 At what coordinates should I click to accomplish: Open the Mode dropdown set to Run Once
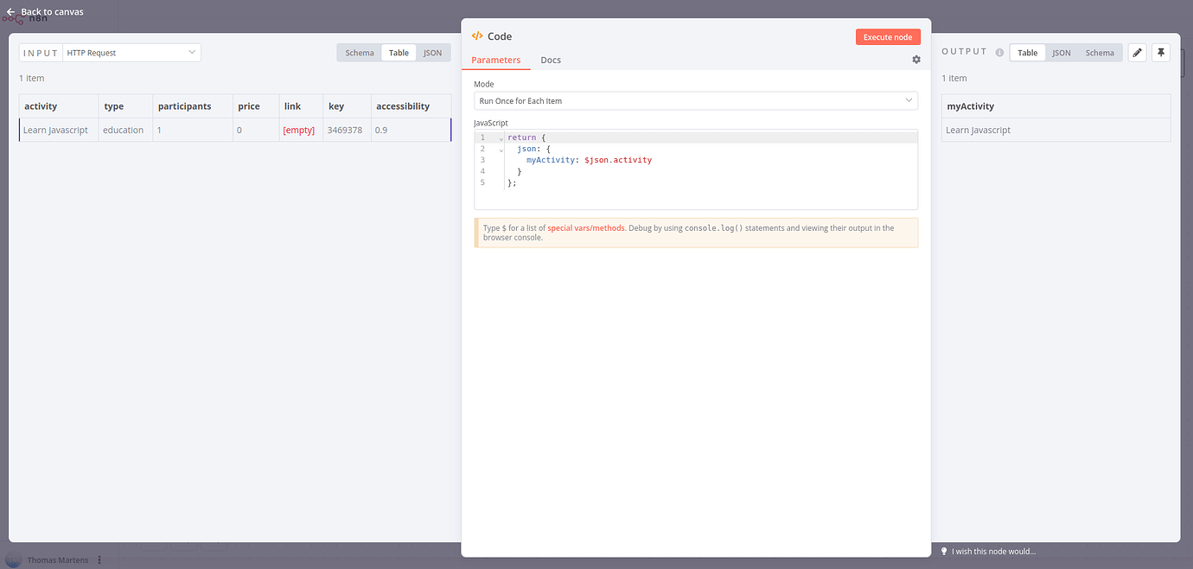pos(696,99)
